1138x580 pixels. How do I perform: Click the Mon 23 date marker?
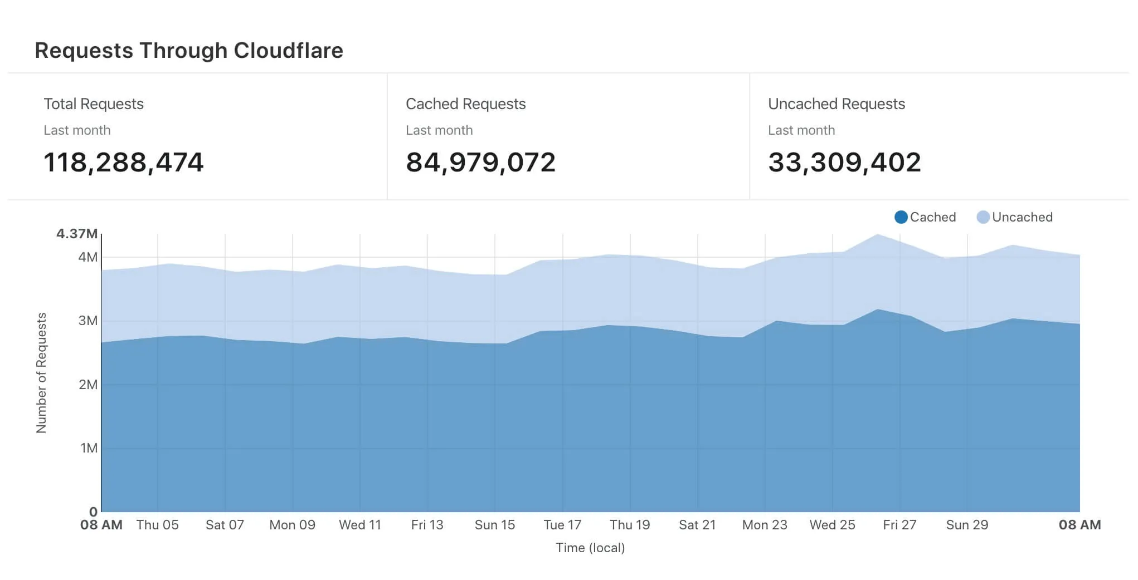pyautogui.click(x=765, y=525)
